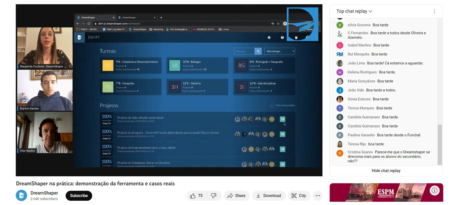Expand the Top chat replay dropdown
Screen dimensions: 465x205
click(354, 11)
